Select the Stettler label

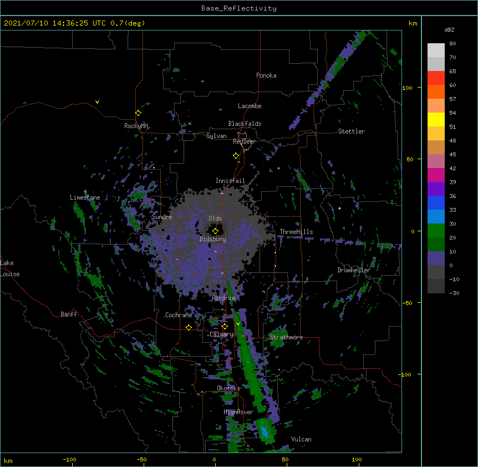(352, 131)
